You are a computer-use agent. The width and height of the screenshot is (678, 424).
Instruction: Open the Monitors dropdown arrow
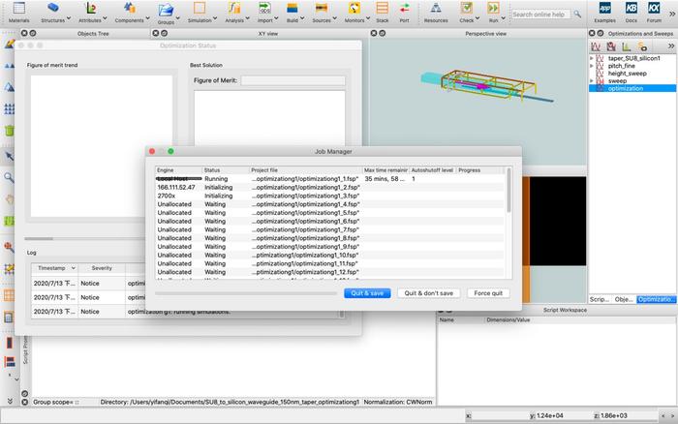point(368,18)
